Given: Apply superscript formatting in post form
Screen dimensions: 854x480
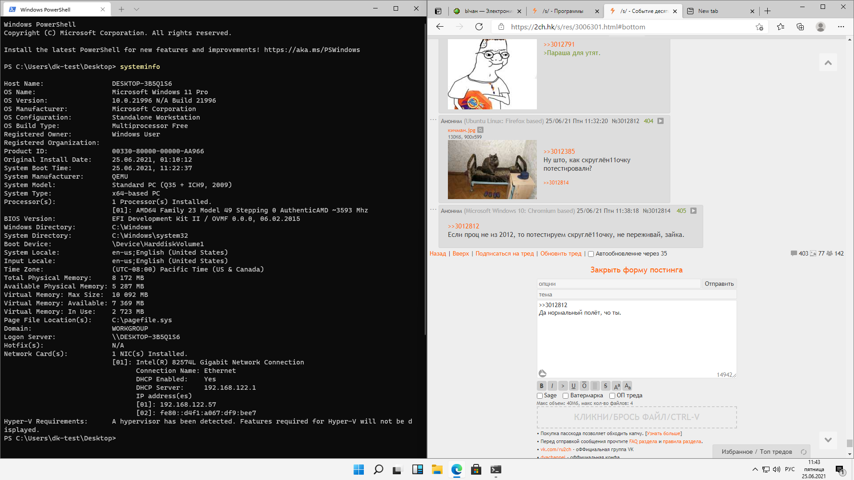Looking at the screenshot, I should click(616, 386).
